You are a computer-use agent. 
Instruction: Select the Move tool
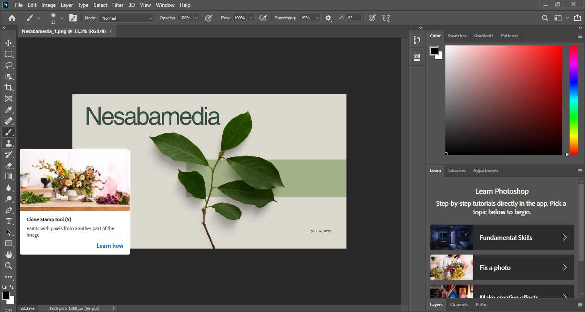click(9, 43)
